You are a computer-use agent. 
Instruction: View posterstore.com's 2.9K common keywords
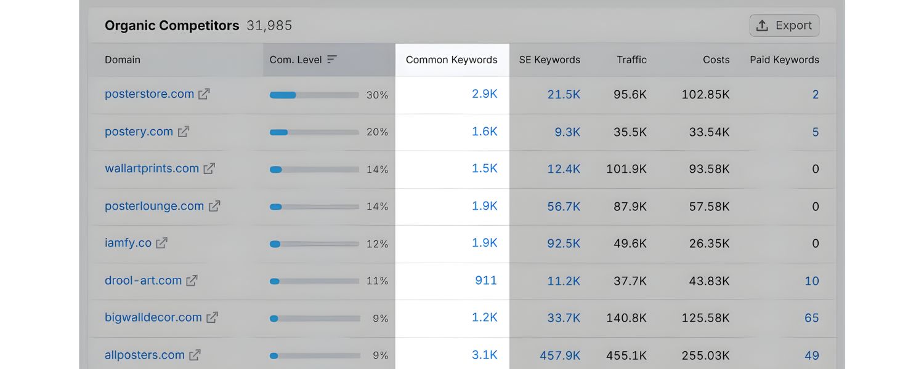[x=486, y=94]
